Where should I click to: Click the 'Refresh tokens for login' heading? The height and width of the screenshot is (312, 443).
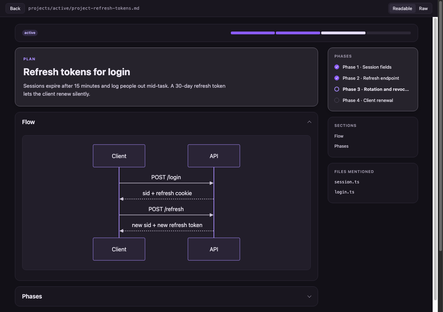(77, 72)
